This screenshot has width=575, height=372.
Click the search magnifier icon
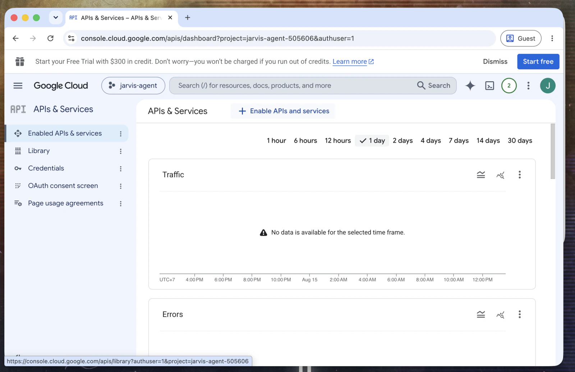tap(421, 86)
